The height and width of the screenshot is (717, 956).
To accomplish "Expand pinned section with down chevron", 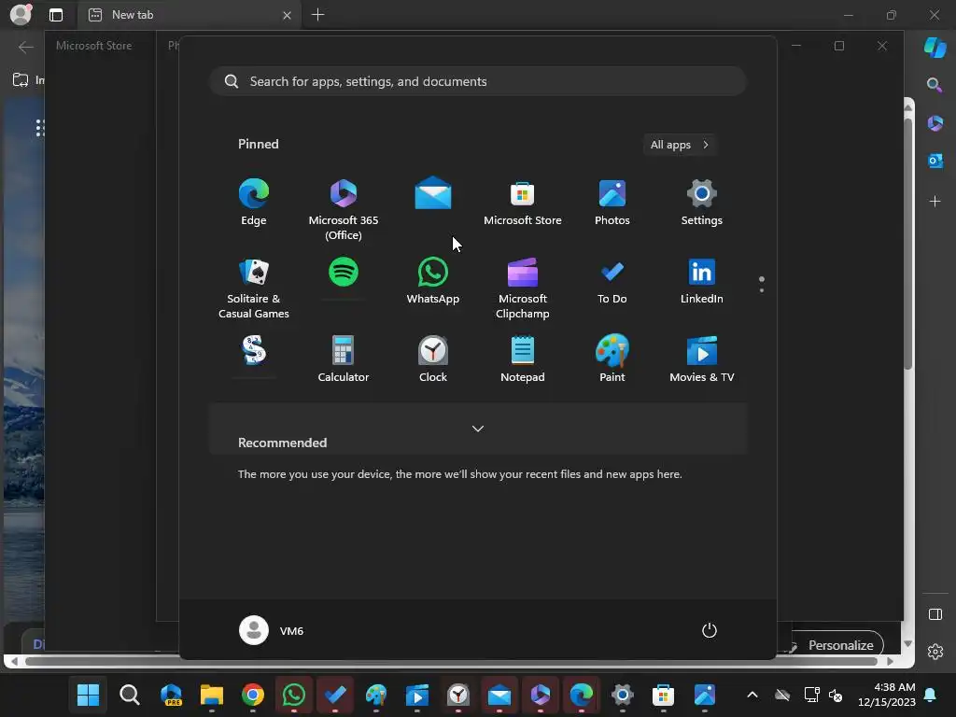I will 478,429.
